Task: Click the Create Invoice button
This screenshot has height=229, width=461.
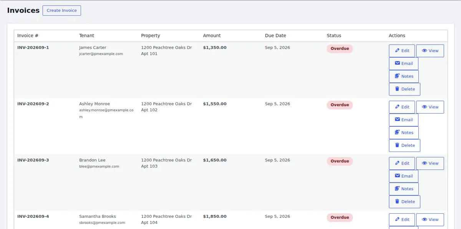Action: click(x=62, y=10)
